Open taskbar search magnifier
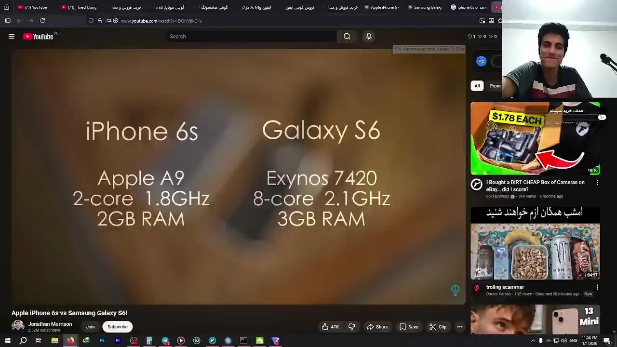 pos(23,341)
